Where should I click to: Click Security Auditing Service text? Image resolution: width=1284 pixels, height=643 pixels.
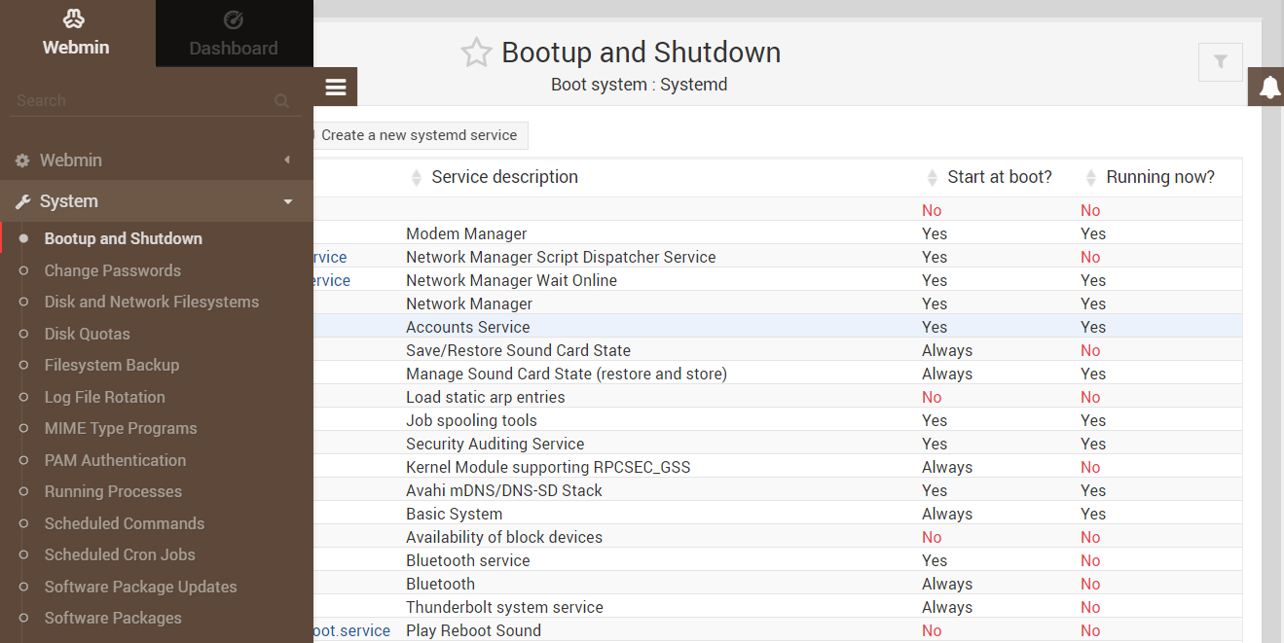495,444
